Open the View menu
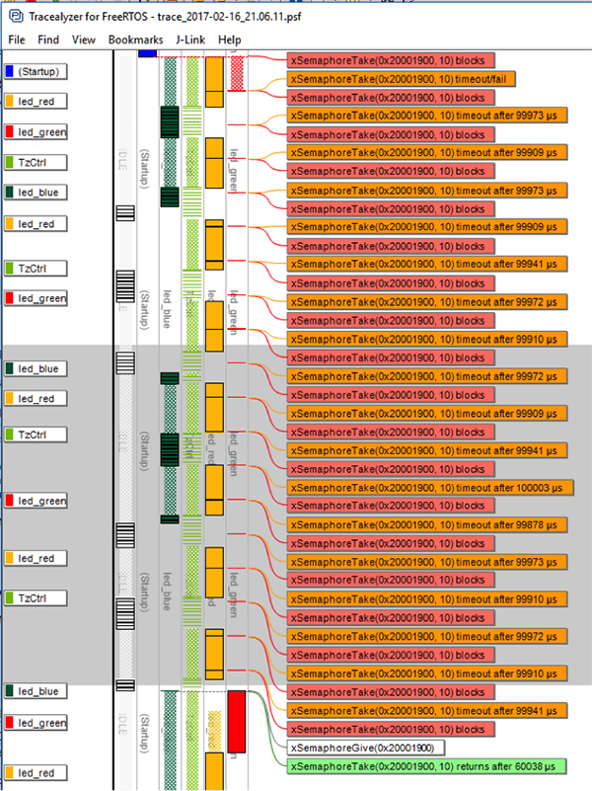Image resolution: width=592 pixels, height=791 pixels. (x=84, y=40)
